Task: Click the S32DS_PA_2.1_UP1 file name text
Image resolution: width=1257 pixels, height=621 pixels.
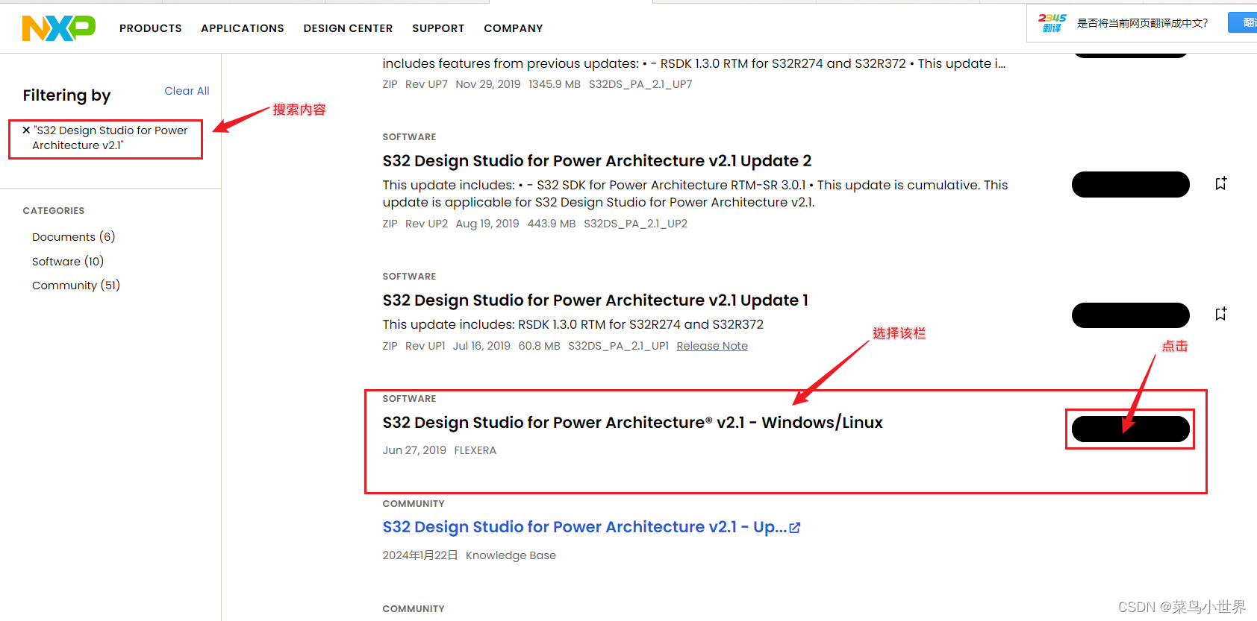Action: coord(619,346)
